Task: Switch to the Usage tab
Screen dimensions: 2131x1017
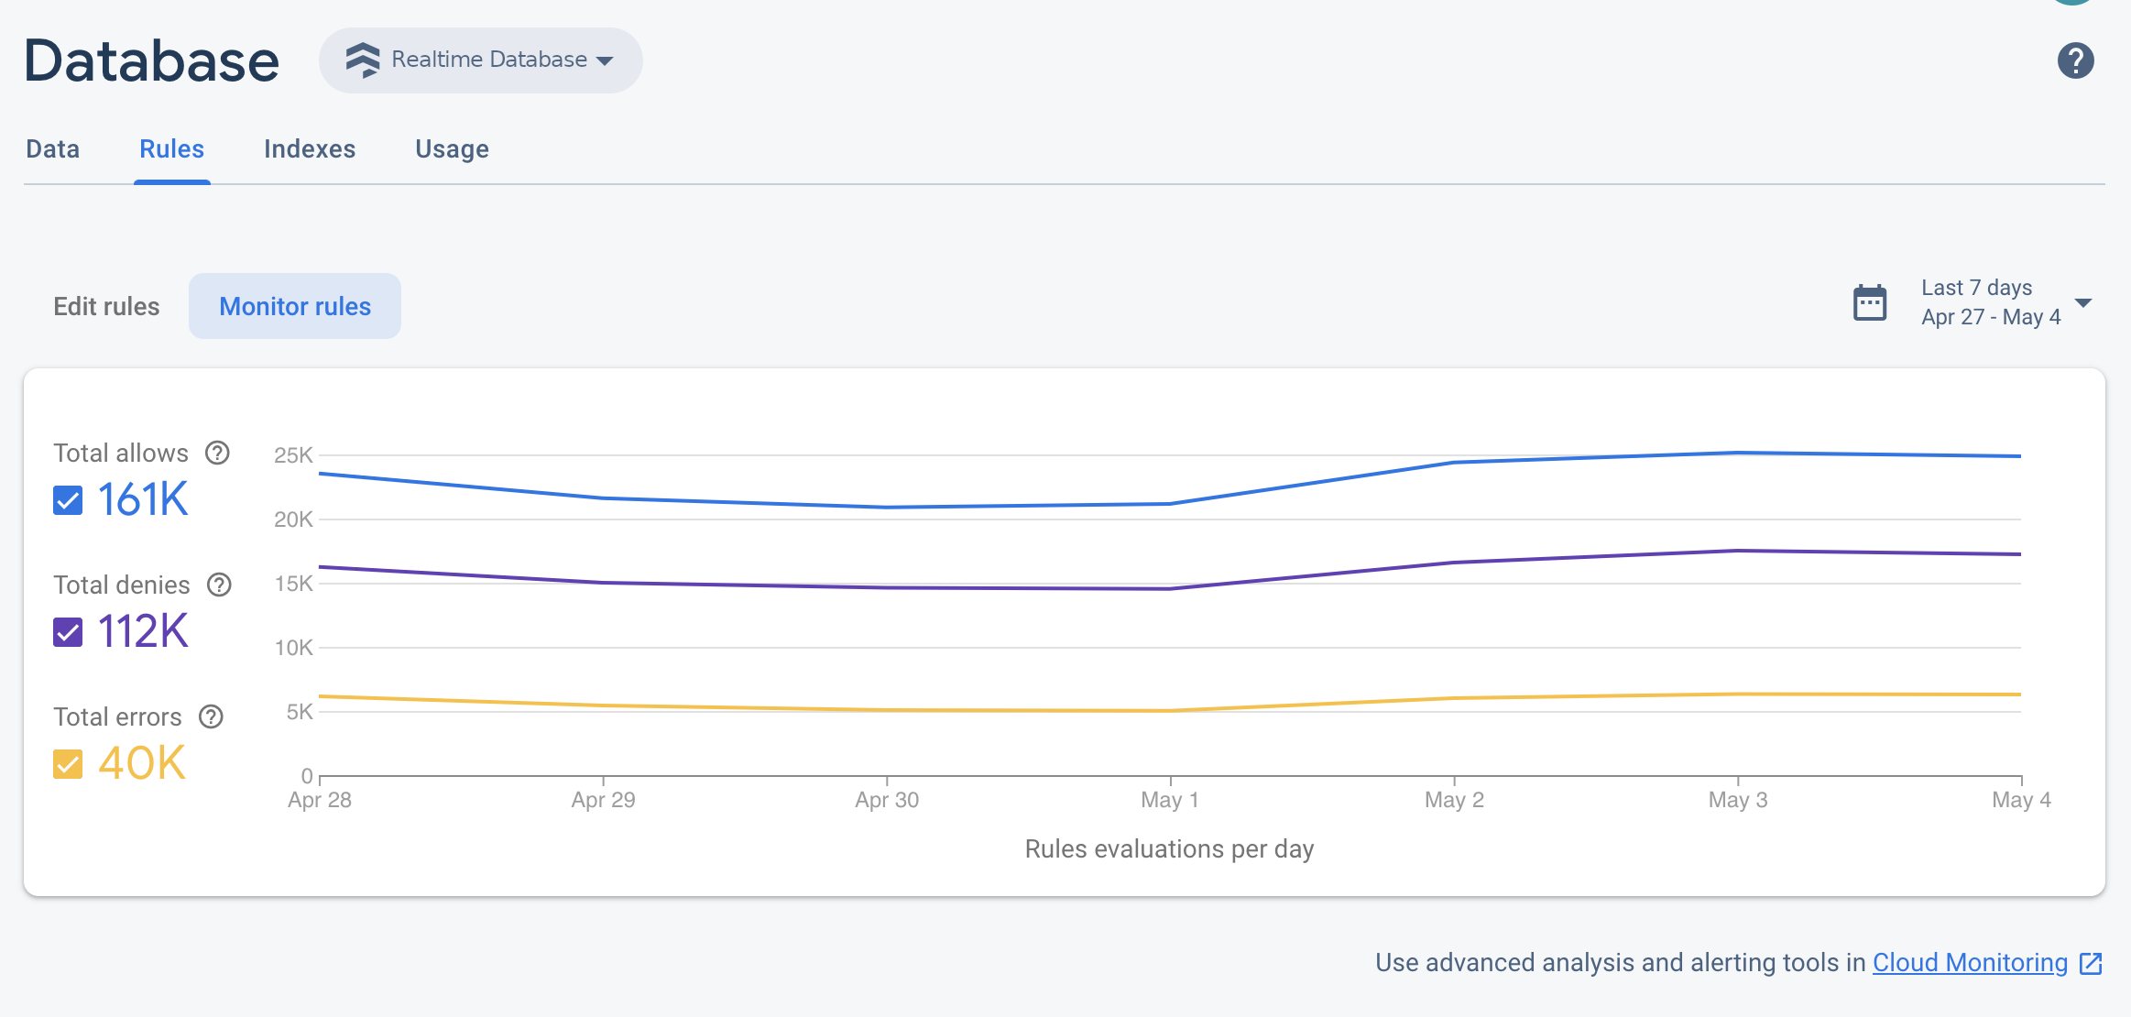Action: (x=453, y=148)
